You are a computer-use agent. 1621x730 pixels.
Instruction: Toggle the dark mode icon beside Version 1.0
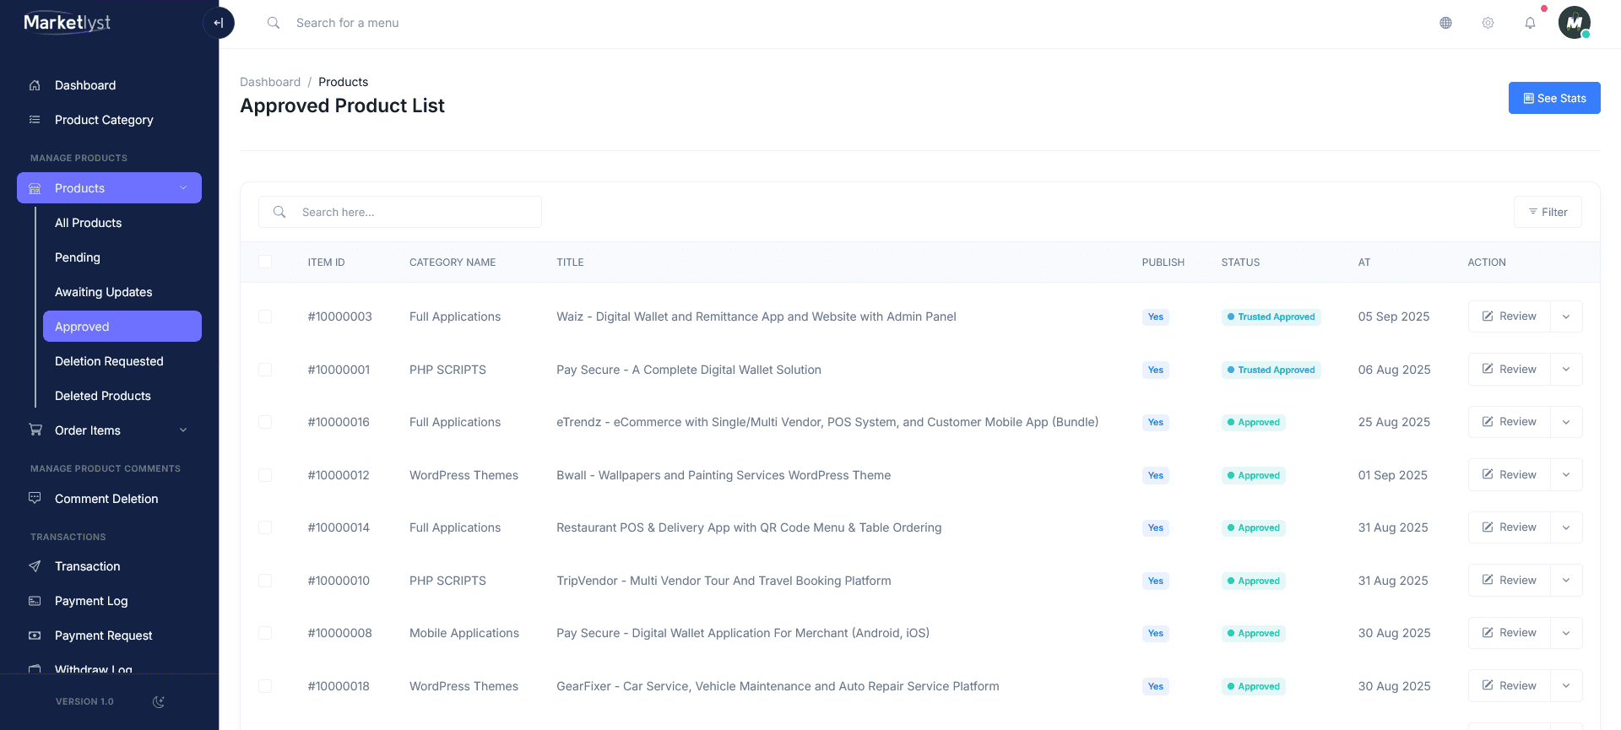click(x=158, y=701)
